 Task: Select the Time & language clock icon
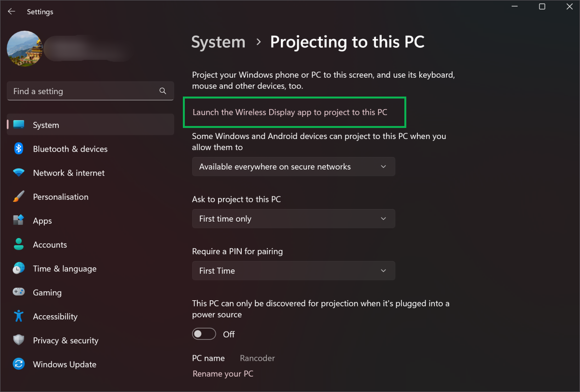tap(18, 268)
